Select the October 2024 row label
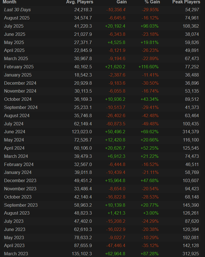 [18, 99]
